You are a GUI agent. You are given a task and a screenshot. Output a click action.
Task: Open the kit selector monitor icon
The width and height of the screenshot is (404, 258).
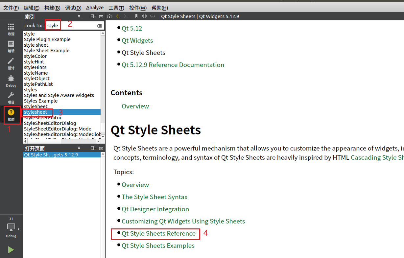[11, 227]
